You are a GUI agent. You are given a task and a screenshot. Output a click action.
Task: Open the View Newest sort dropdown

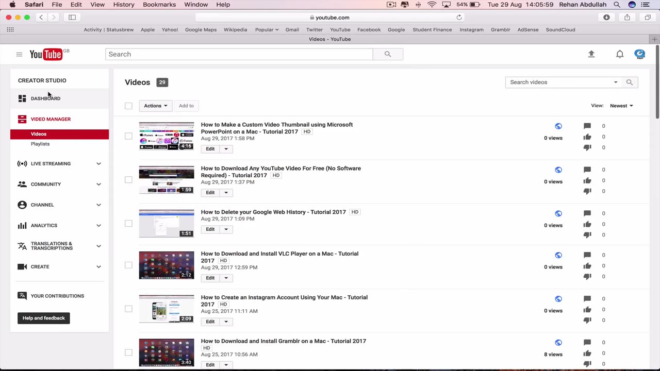621,106
